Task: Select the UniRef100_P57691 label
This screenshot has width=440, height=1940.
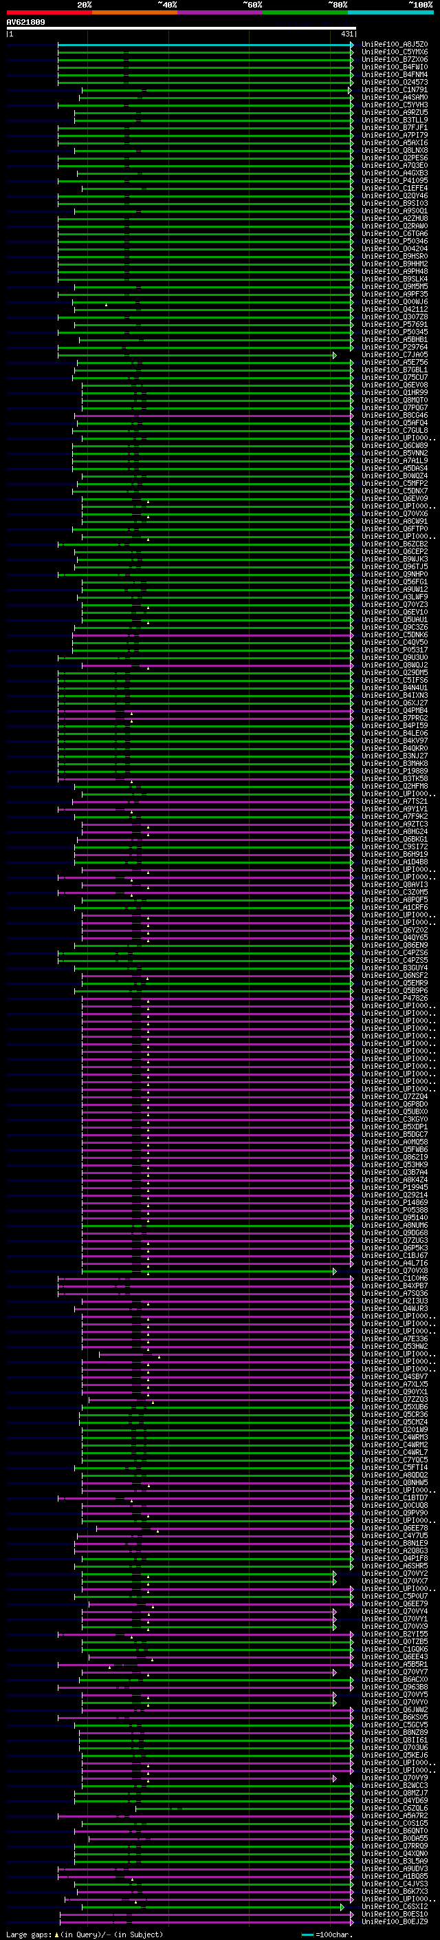Action: pyautogui.click(x=395, y=325)
